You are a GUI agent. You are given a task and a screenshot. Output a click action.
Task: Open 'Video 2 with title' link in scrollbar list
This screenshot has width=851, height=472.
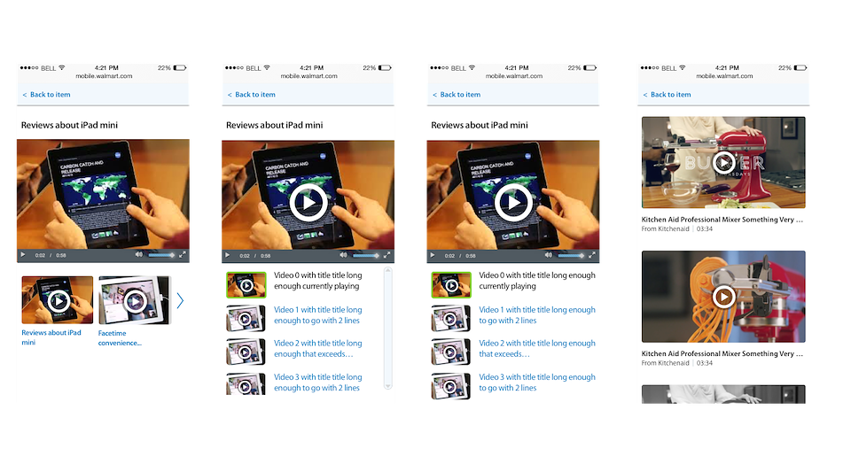(x=317, y=348)
